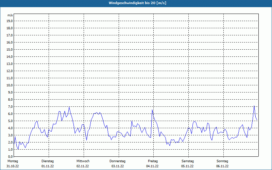The width and height of the screenshot is (272, 170).
Task: Click the sharp wind spike at Friday's start
Action: [x=152, y=110]
